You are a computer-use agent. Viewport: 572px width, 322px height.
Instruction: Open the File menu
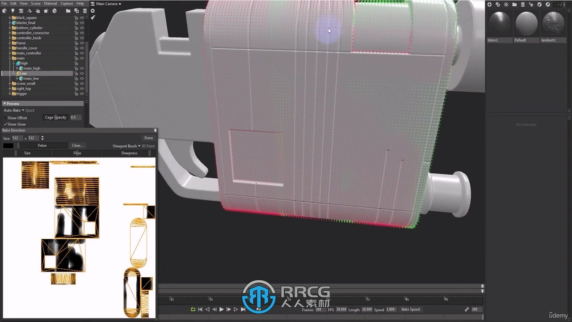[x=4, y=4]
